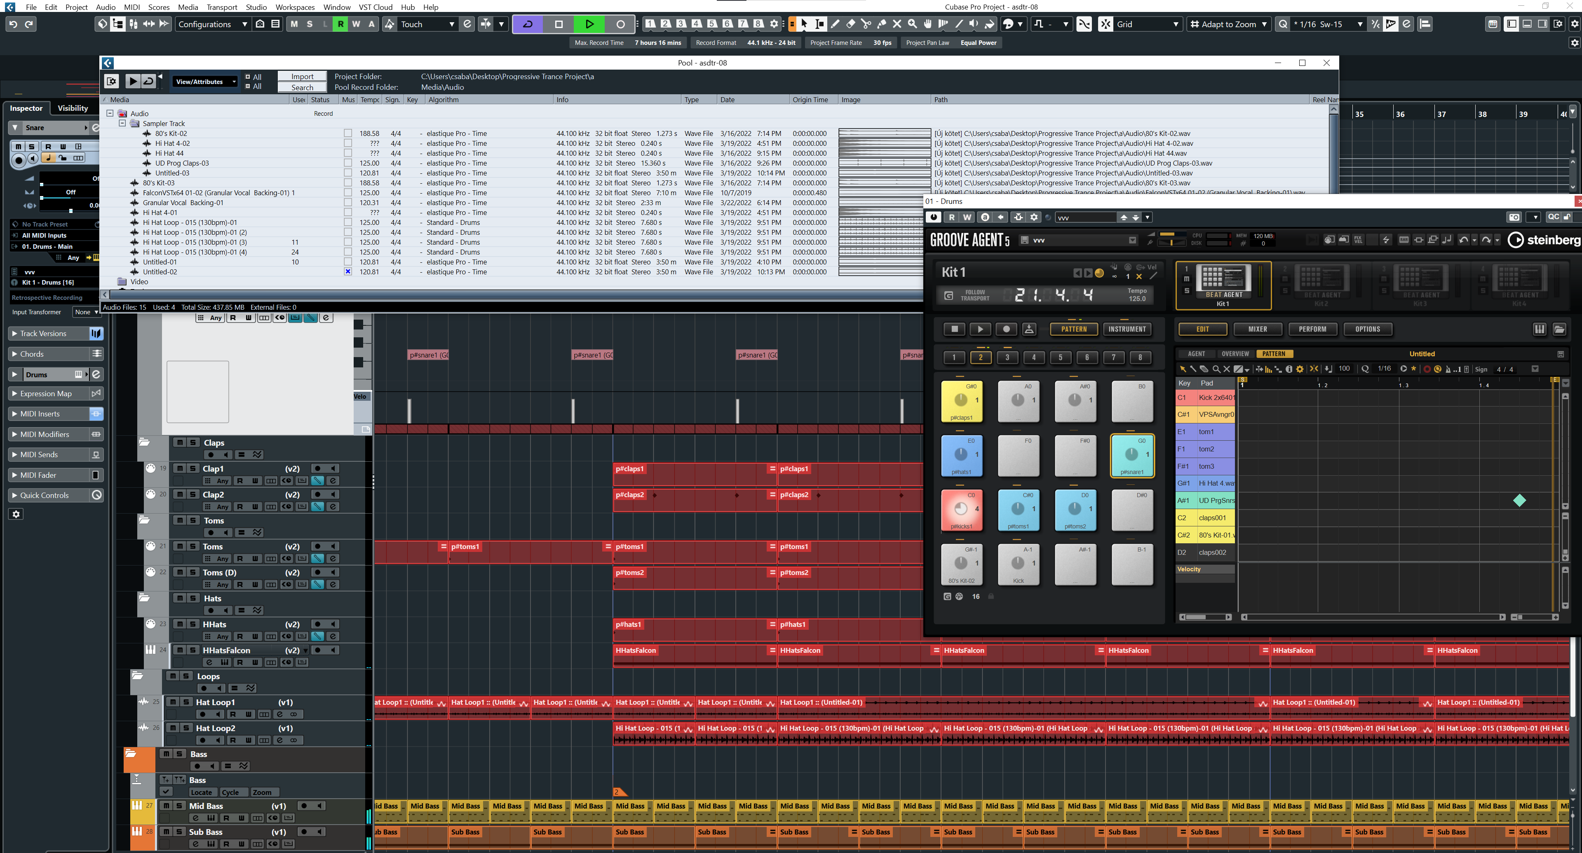Solo the Sub Bass track
The height and width of the screenshot is (853, 1582).
pyautogui.click(x=179, y=832)
